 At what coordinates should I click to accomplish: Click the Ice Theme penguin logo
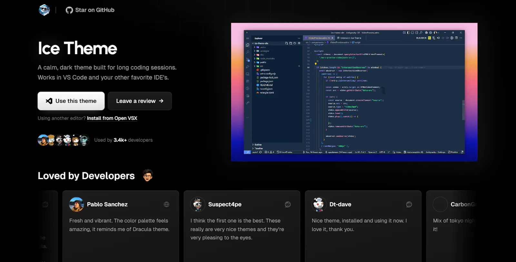[44, 10]
